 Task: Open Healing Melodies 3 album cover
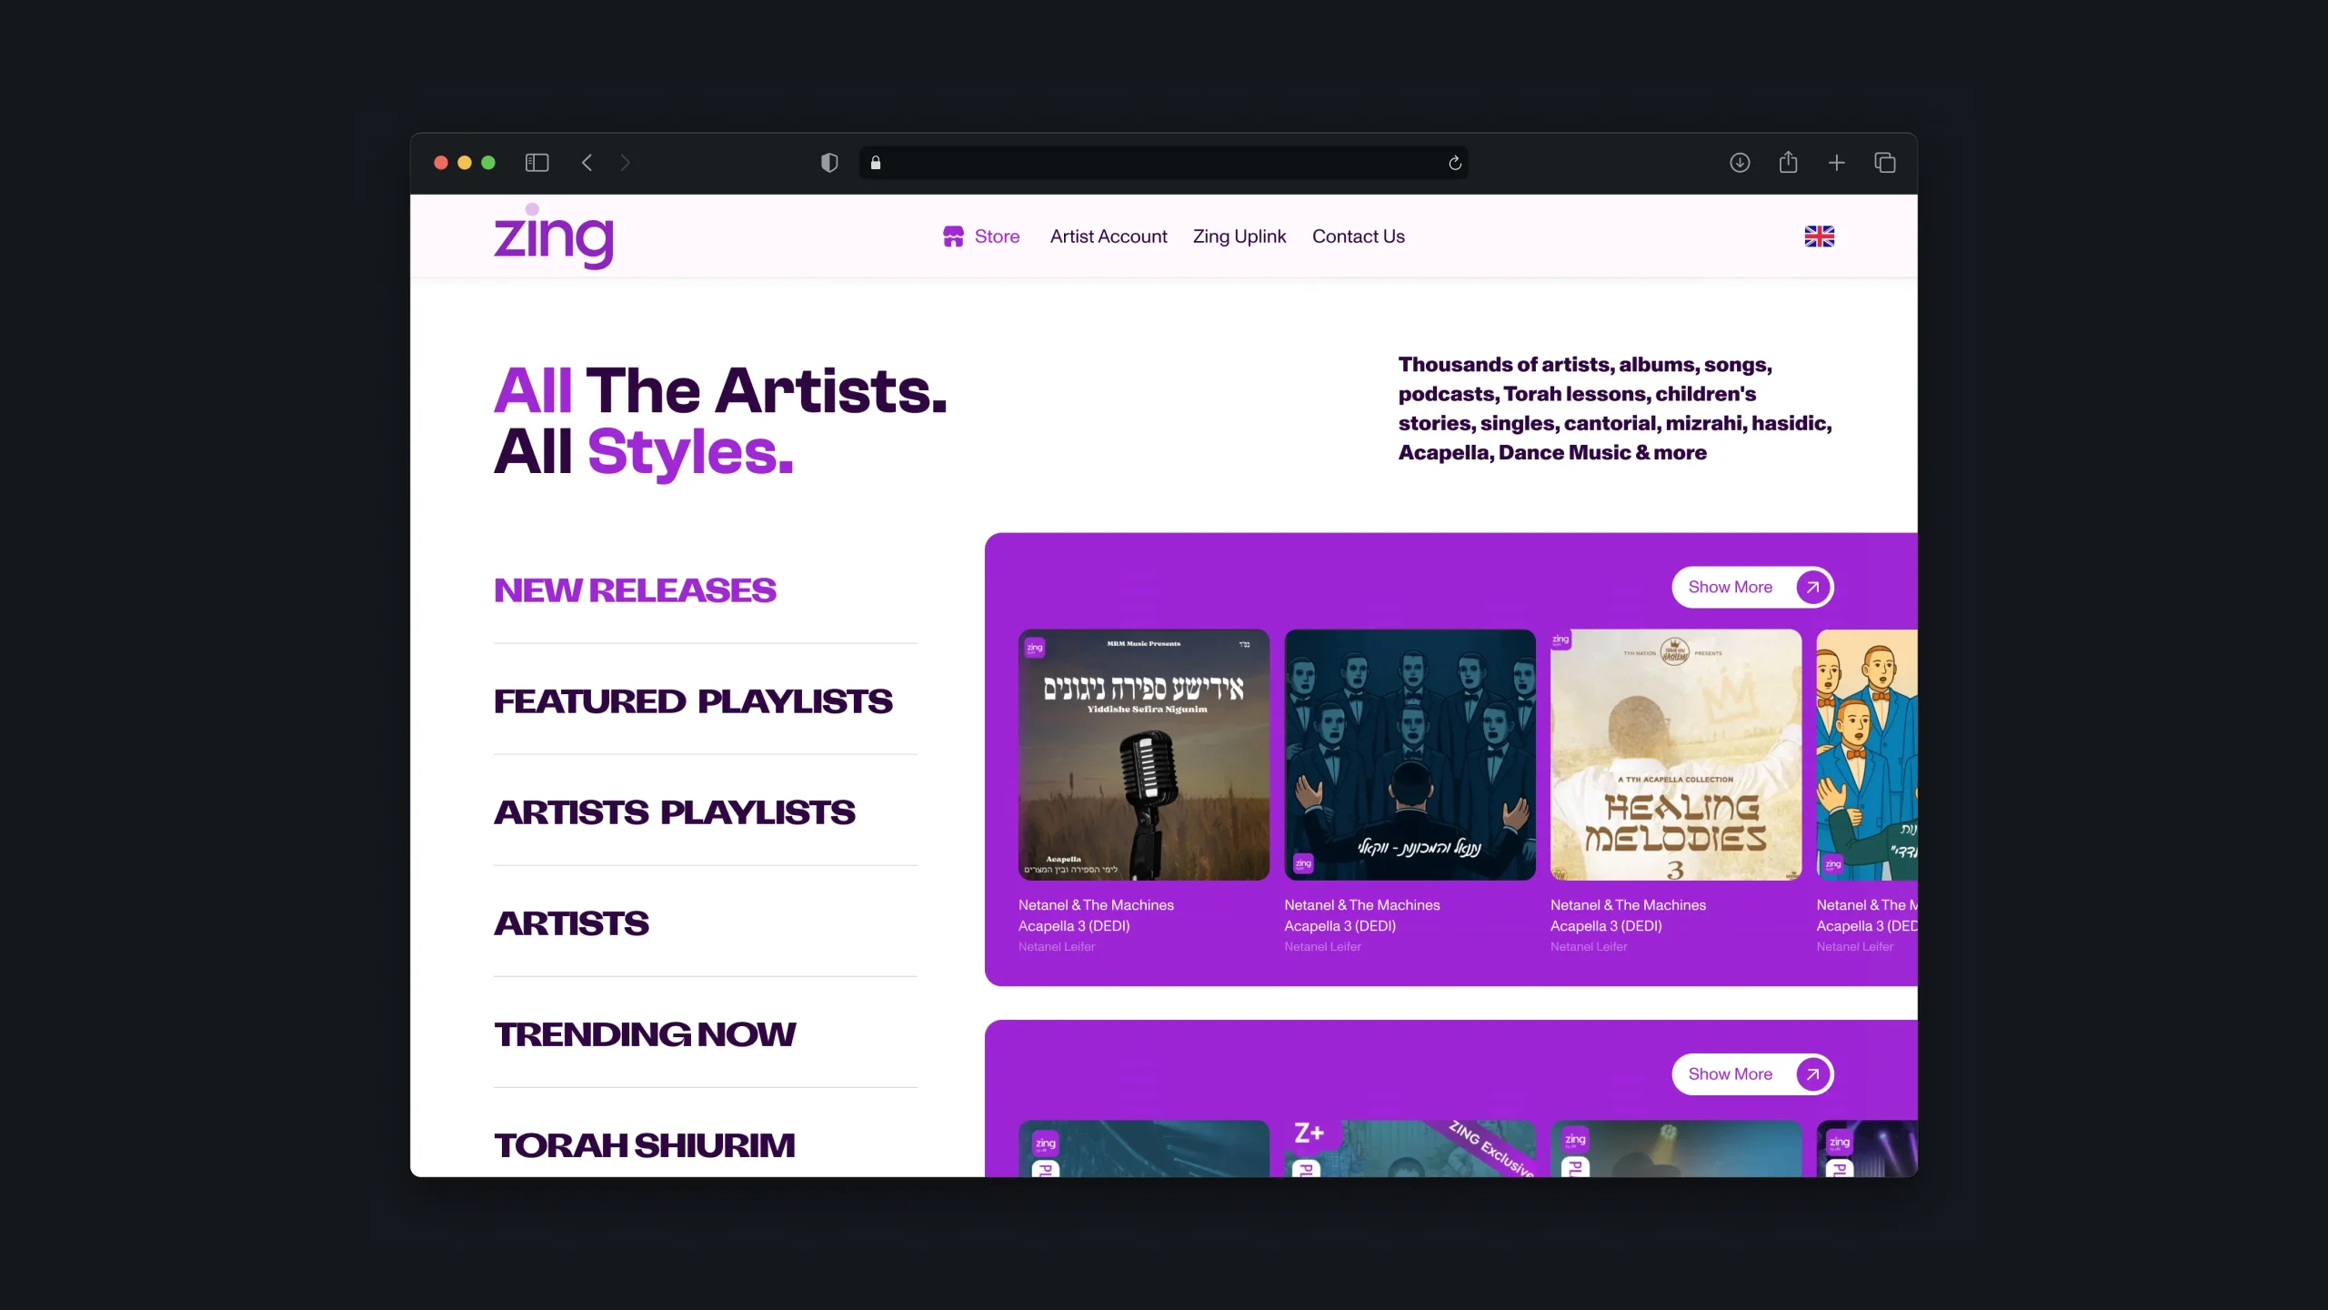point(1676,755)
